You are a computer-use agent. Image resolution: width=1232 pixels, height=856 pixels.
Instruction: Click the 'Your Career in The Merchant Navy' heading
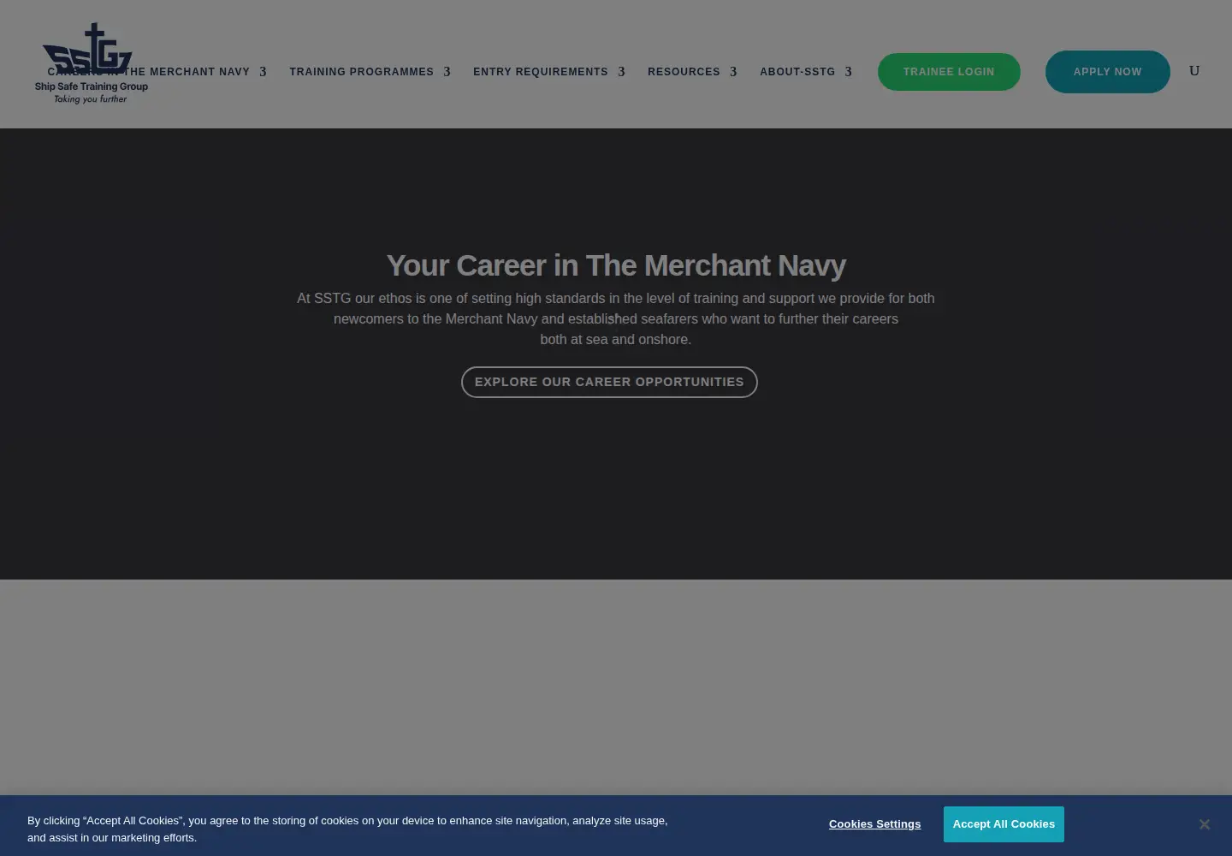616,265
